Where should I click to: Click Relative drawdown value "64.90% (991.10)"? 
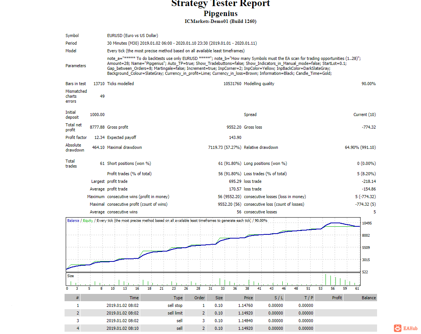[x=360, y=147]
